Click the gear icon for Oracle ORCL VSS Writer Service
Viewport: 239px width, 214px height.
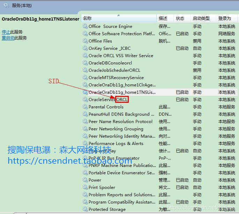[x=85, y=55]
